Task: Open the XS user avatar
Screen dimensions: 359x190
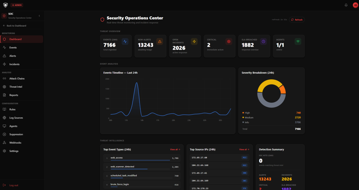Action: pyautogui.click(x=355, y=5)
